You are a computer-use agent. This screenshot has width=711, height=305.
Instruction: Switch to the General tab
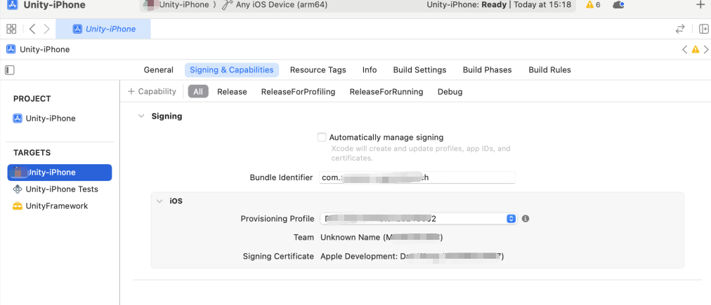[158, 70]
